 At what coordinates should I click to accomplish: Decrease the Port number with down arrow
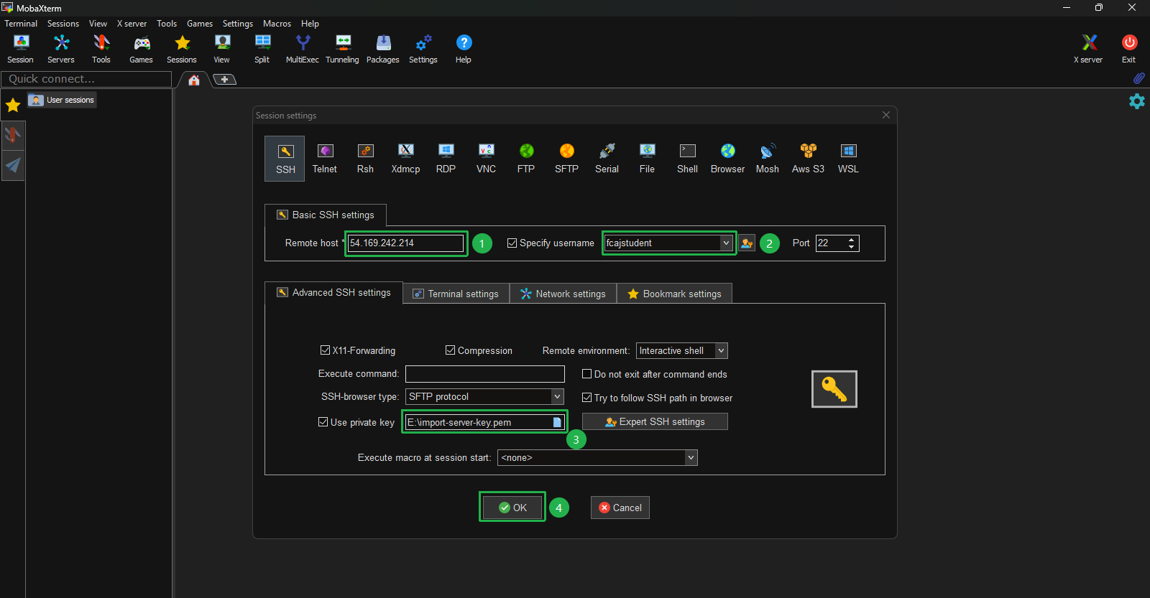pyautogui.click(x=852, y=248)
